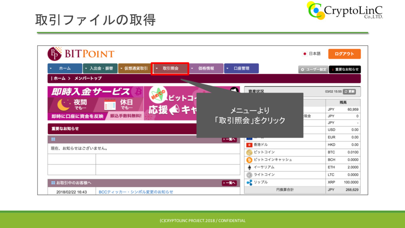Click the Hong Kong dollar flag icon
Screen dimensions: 405x228
[x=249, y=145]
